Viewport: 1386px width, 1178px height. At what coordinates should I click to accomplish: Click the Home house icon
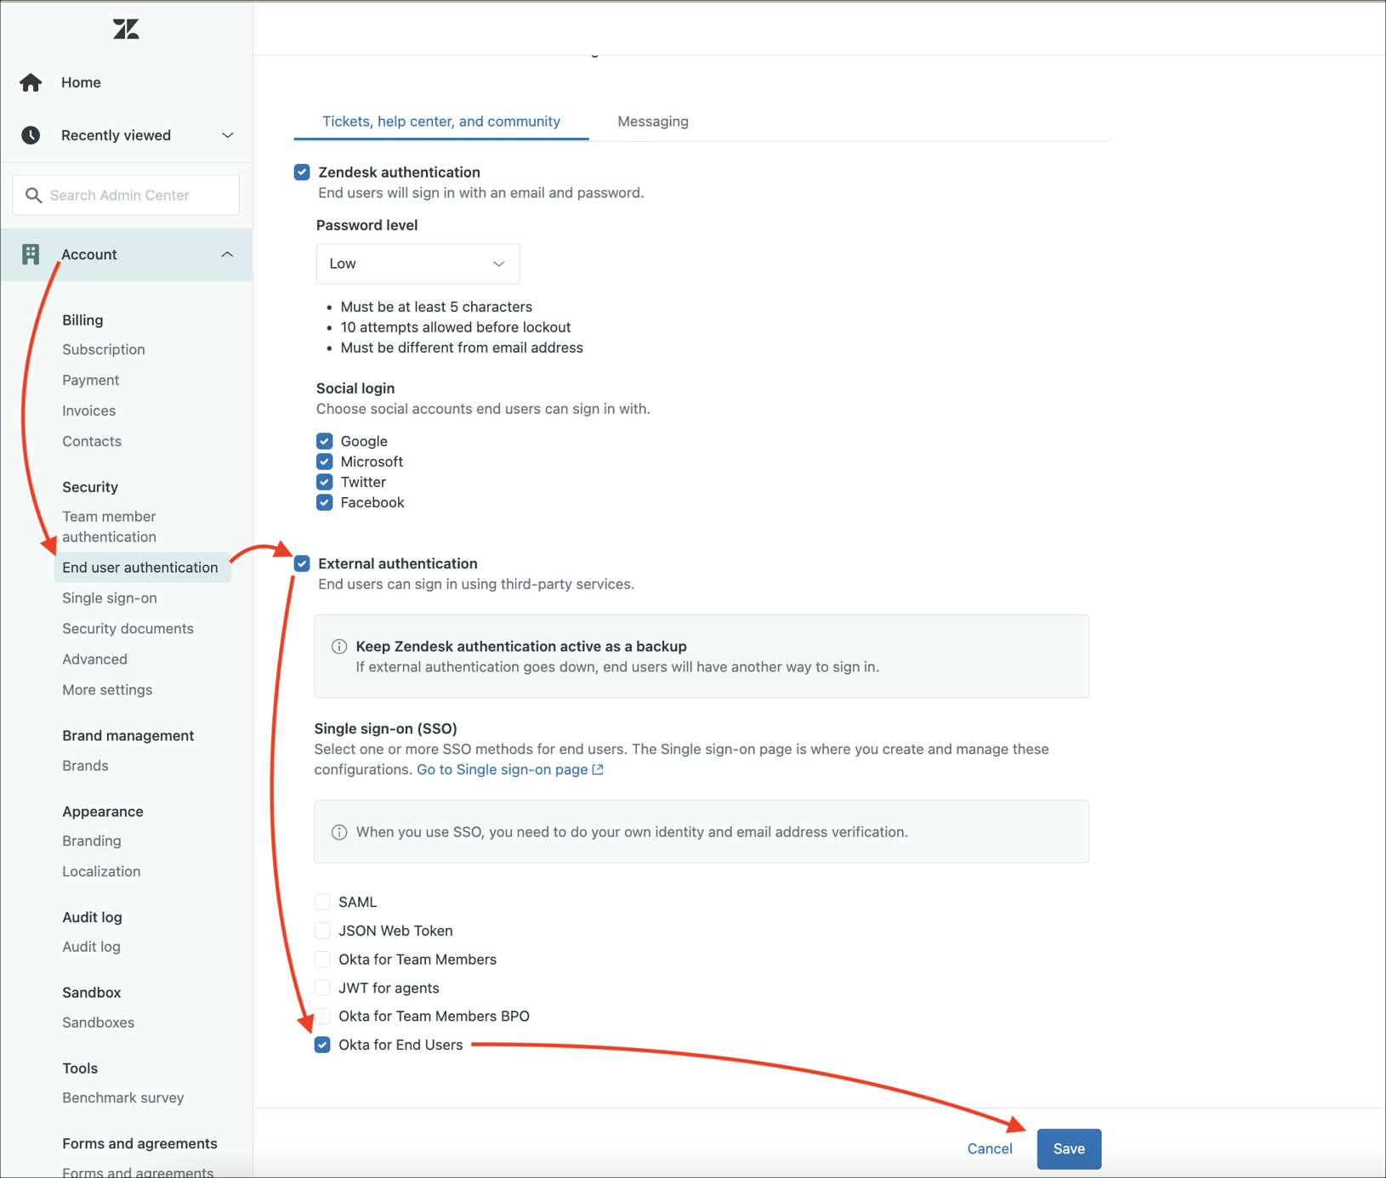coord(31,82)
